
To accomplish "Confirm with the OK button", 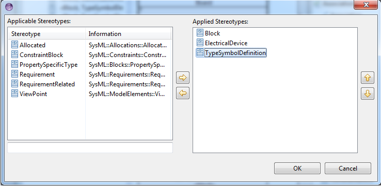I will tap(297, 168).
